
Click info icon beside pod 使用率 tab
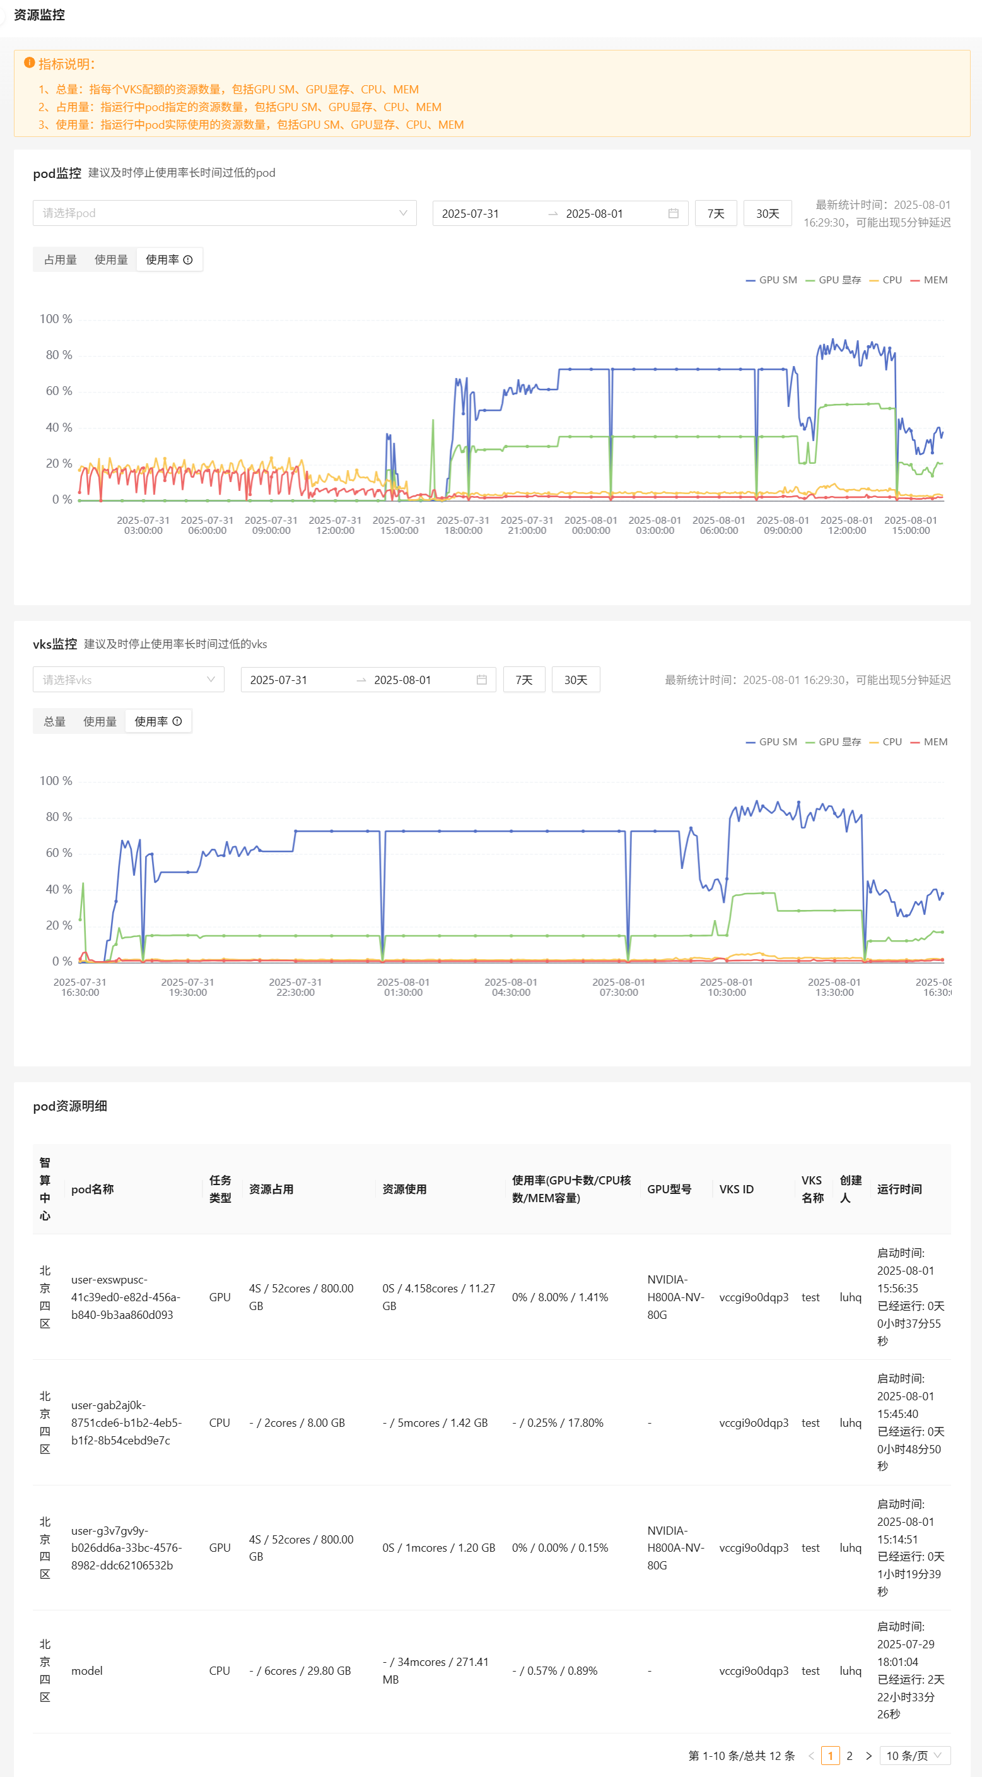(187, 260)
